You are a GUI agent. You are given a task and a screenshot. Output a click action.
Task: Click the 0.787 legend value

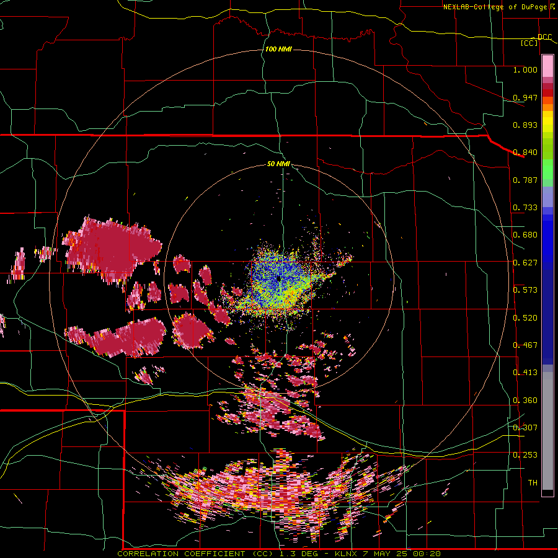tap(525, 180)
